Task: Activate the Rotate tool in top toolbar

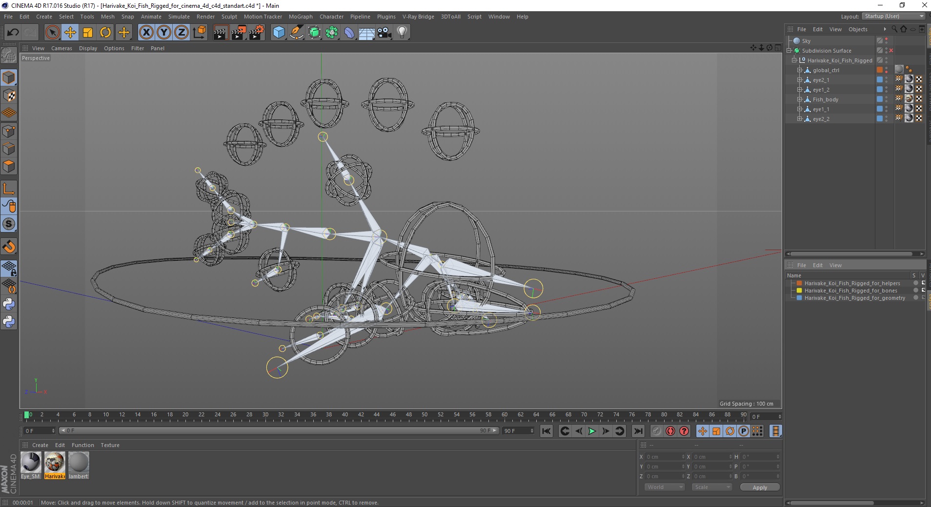Action: point(105,33)
